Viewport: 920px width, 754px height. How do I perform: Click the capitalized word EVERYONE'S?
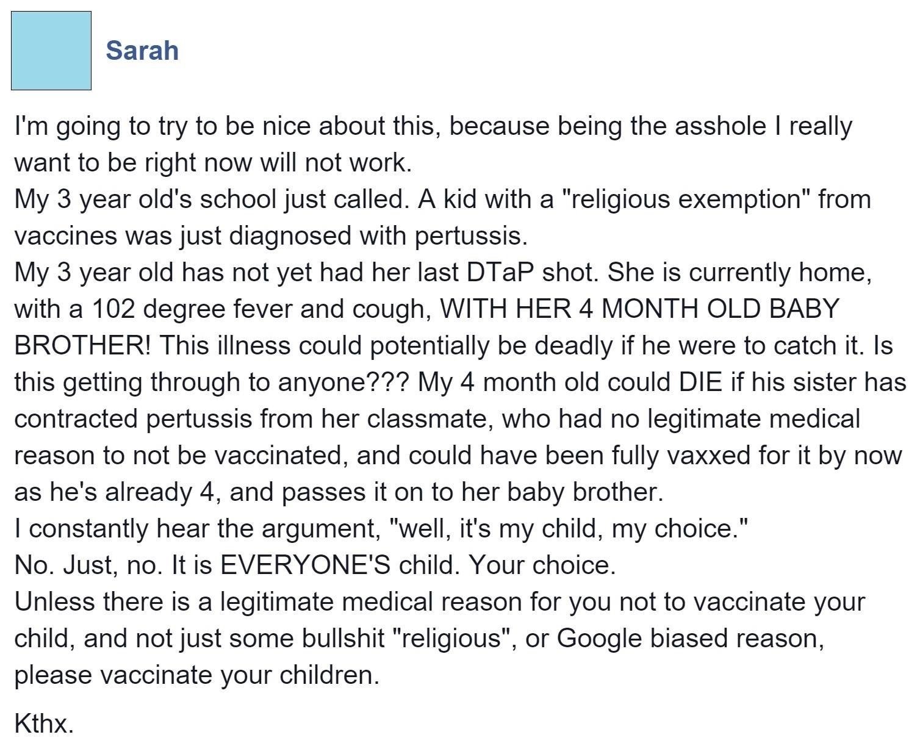coord(306,565)
